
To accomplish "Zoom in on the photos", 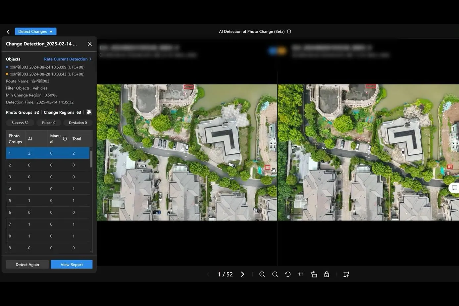I will (x=262, y=274).
